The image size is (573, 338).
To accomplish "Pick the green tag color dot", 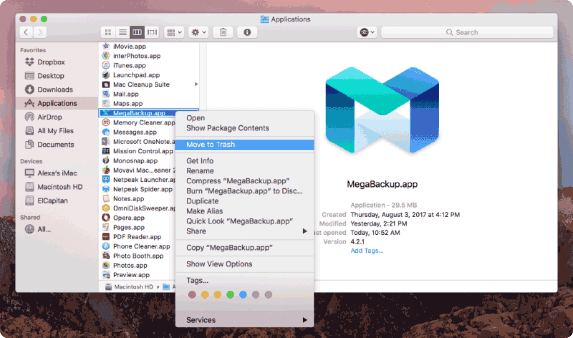I will (x=230, y=294).
